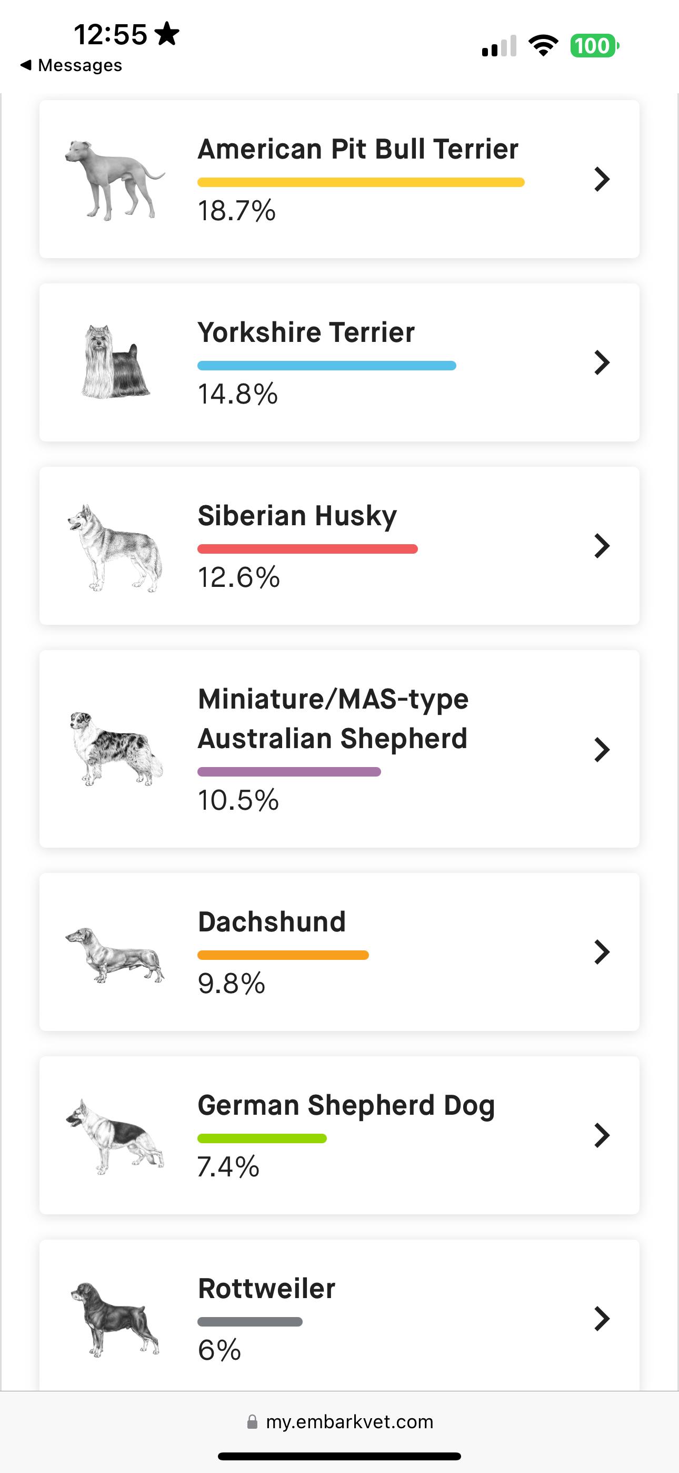This screenshot has width=679, height=1473.
Task: Tap the Yorkshire Terrier dog illustration
Action: click(x=116, y=362)
